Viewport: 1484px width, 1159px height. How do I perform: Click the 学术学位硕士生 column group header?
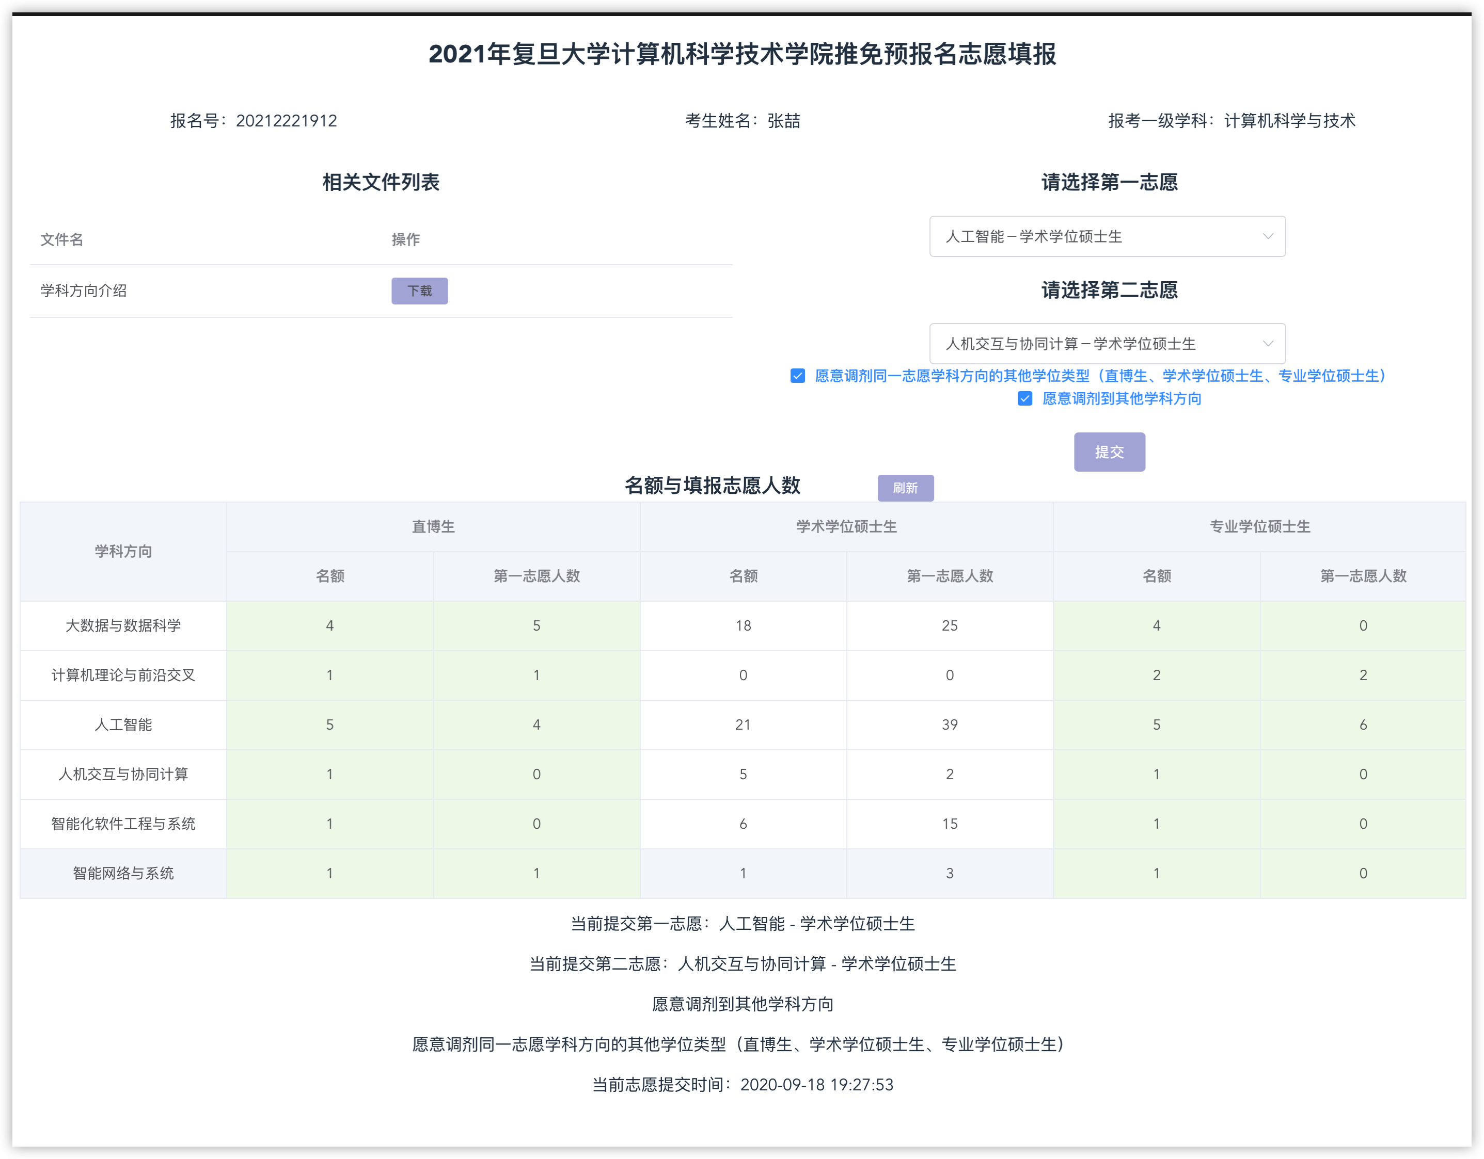pos(846,526)
